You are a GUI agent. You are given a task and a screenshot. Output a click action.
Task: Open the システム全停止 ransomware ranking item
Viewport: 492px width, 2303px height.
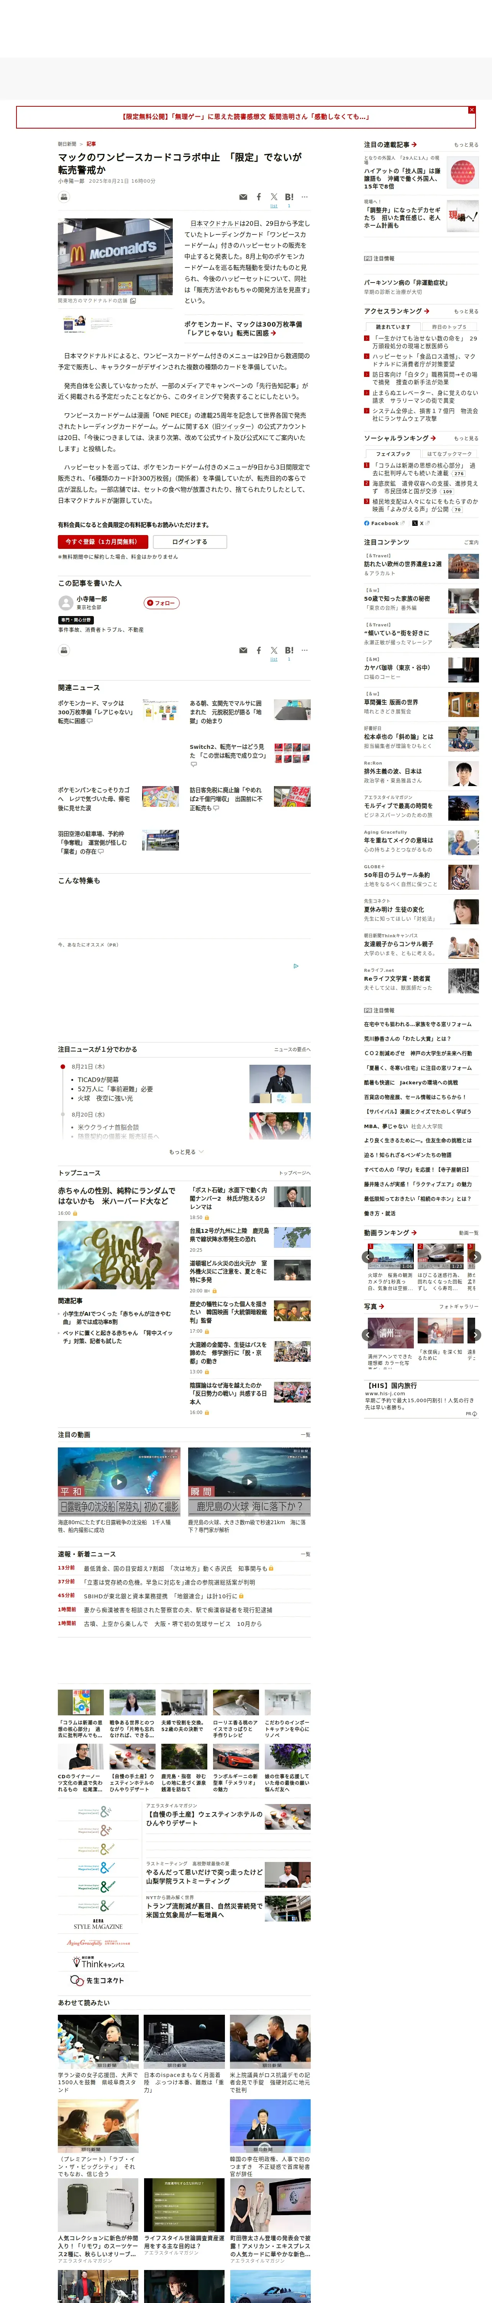point(425,415)
